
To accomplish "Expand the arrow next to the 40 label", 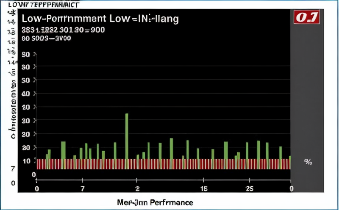I will point(35,94).
